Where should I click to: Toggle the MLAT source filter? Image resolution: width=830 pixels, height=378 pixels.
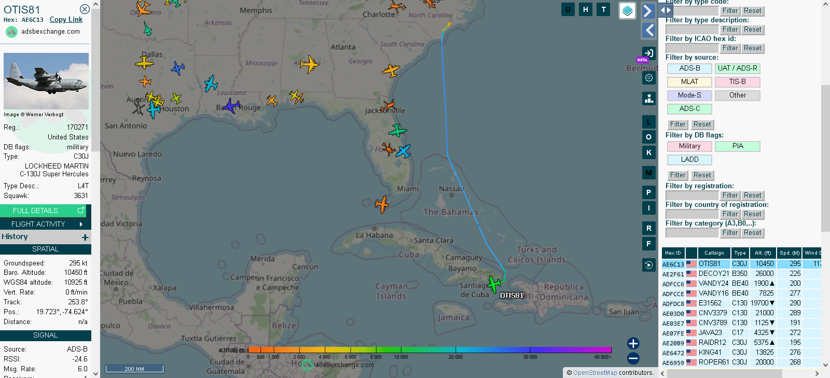coord(689,82)
